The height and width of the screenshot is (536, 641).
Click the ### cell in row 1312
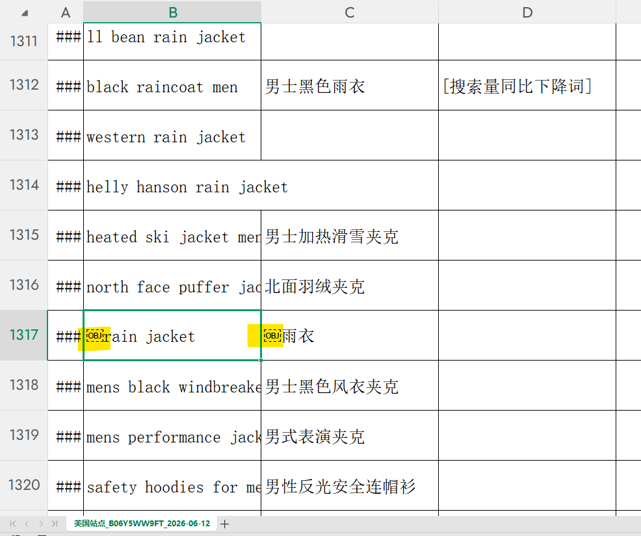66,85
